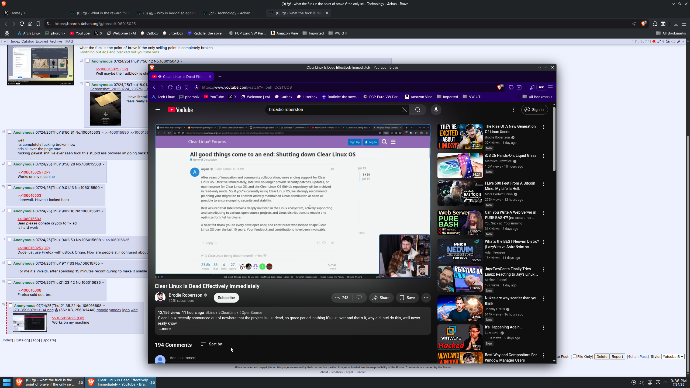Image resolution: width=690 pixels, height=388 pixels.
Task: Open the Style dropdown showing Yotsuba B
Action: pyautogui.click(x=673, y=356)
